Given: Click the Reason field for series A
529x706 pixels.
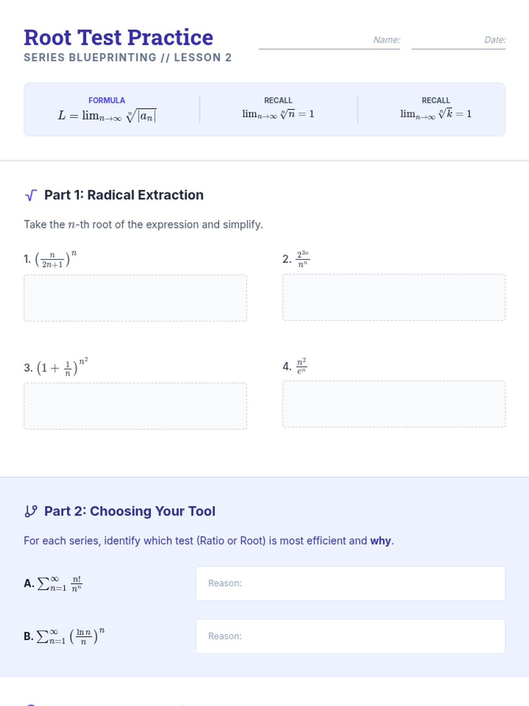Looking at the screenshot, I should (x=350, y=583).
